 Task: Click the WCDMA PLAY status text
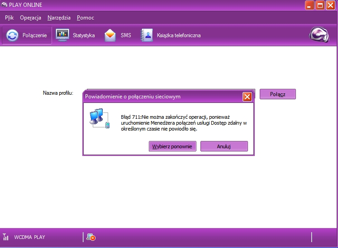pyautogui.click(x=29, y=237)
